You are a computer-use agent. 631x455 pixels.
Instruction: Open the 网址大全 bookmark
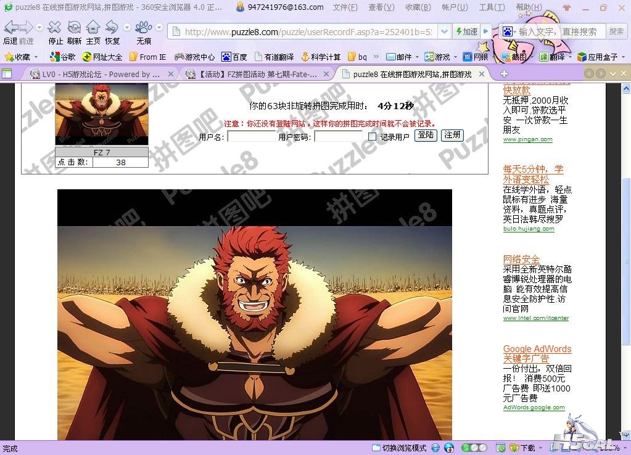coord(102,57)
